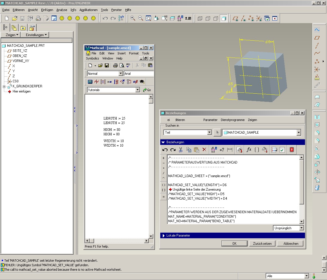Open the Mathcad Matrix toolbar icon
Screen dimensions: 327x280
coord(103,82)
